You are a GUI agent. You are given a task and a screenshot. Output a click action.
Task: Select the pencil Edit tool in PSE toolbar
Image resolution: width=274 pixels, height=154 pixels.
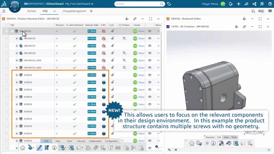[x=39, y=148]
